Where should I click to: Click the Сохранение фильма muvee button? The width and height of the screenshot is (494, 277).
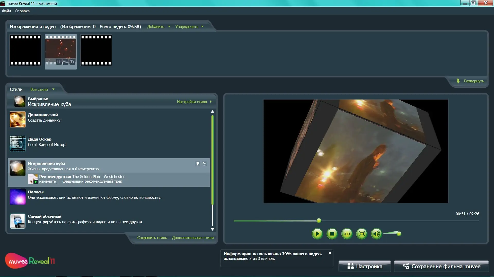click(x=441, y=266)
